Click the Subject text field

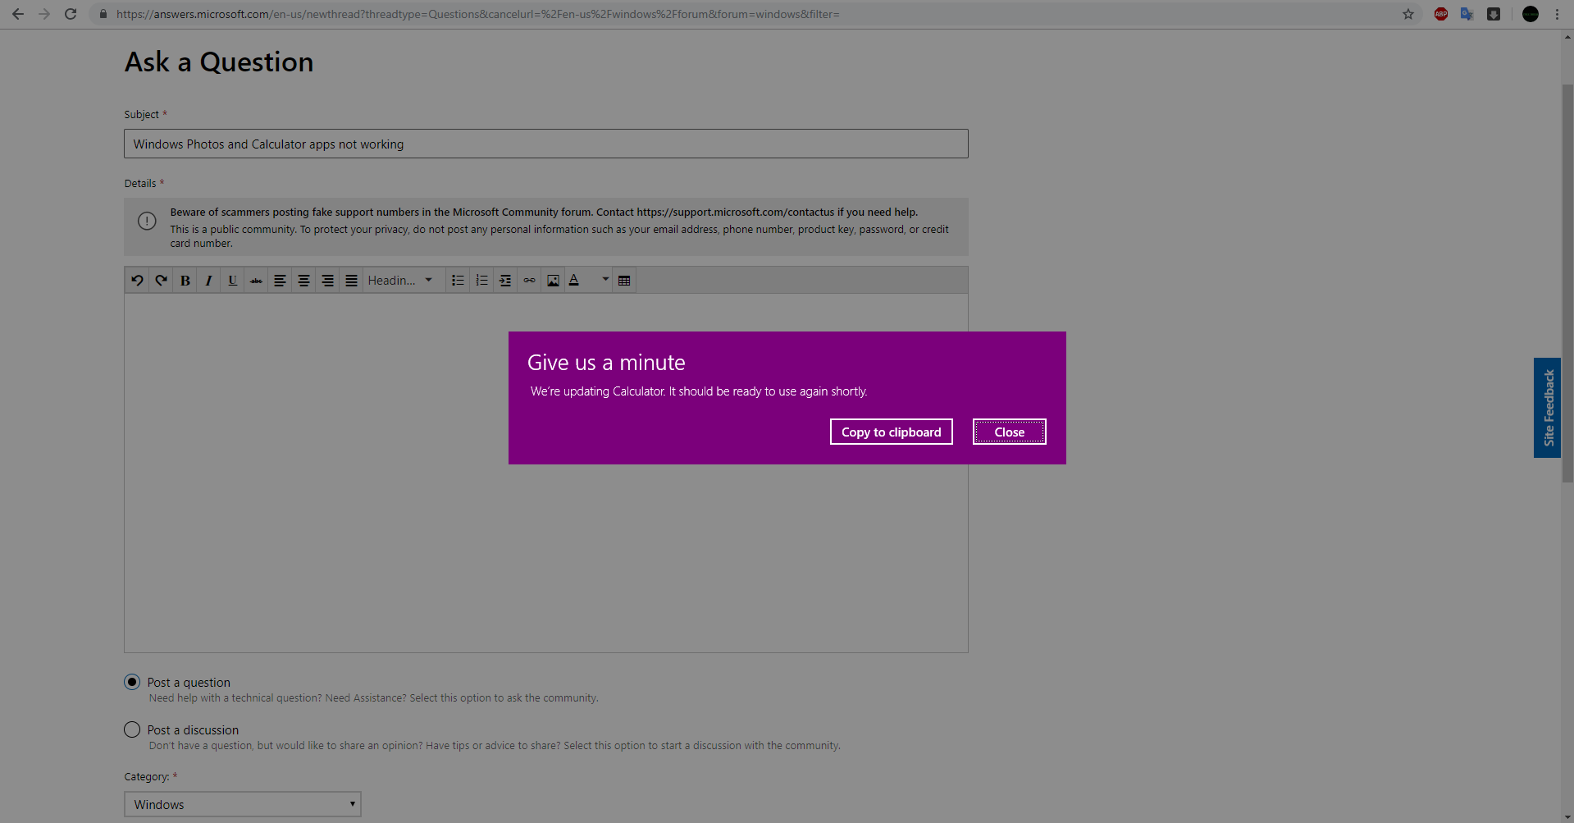click(546, 144)
